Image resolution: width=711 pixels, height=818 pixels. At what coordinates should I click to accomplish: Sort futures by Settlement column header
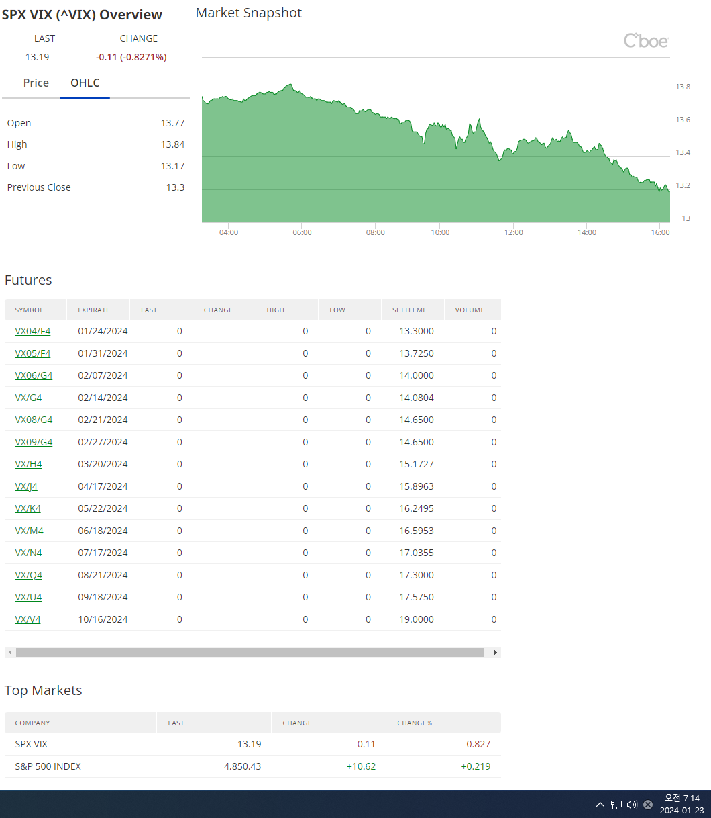(x=413, y=310)
